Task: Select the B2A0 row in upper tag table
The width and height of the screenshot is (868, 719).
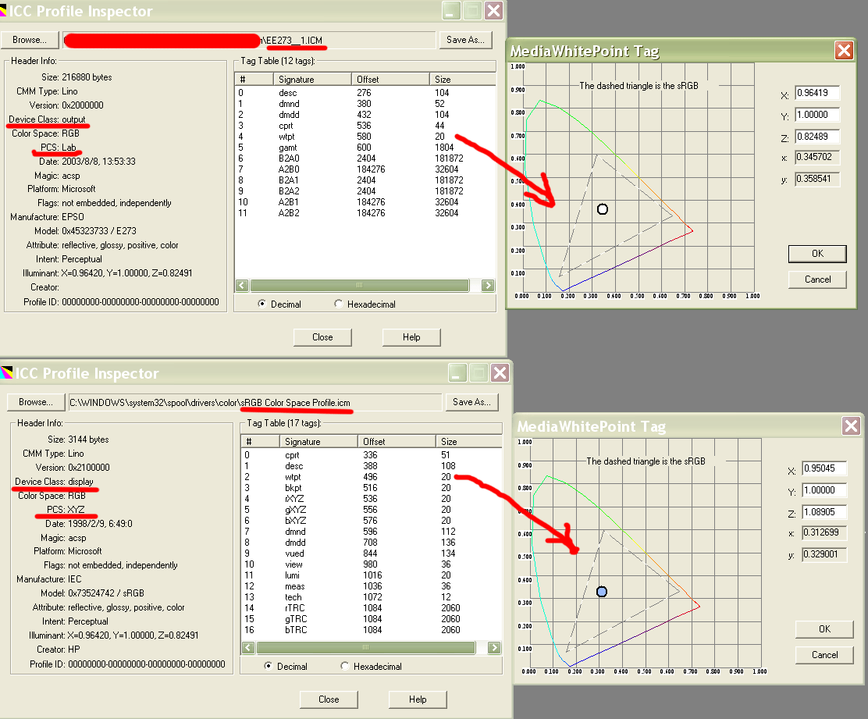Action: coord(365,158)
